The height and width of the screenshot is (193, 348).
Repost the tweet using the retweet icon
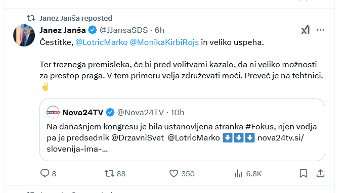click(x=109, y=173)
